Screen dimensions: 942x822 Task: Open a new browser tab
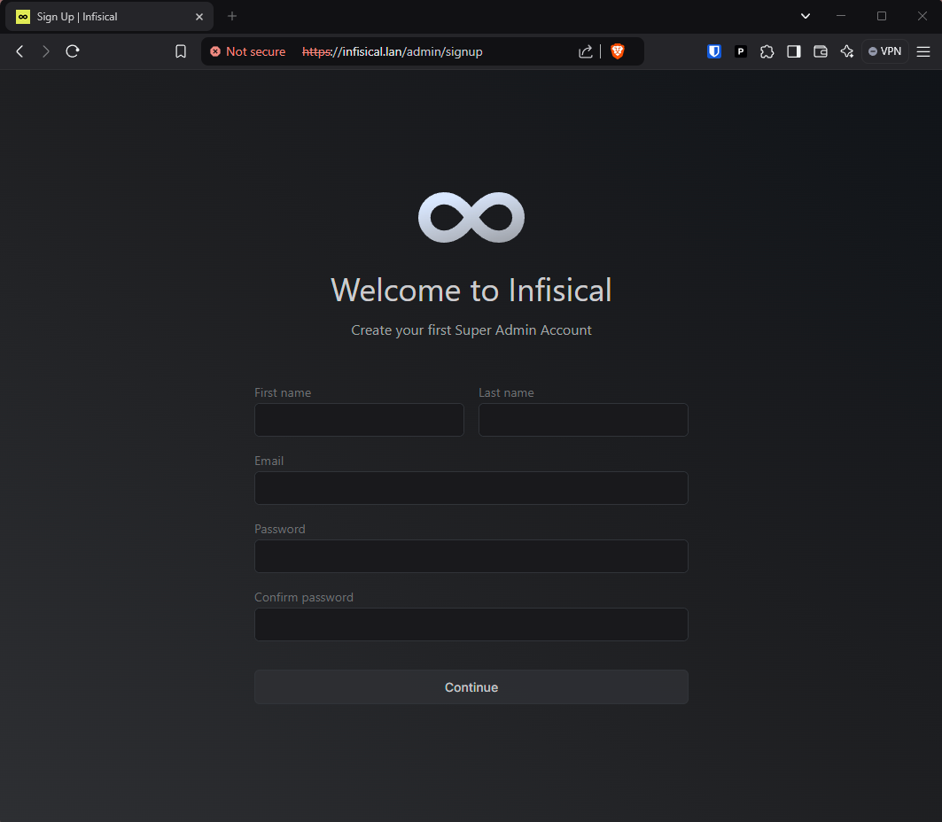[231, 16]
